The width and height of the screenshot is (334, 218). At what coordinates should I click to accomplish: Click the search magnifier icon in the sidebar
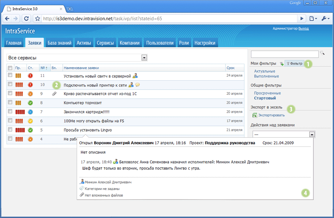point(322,53)
